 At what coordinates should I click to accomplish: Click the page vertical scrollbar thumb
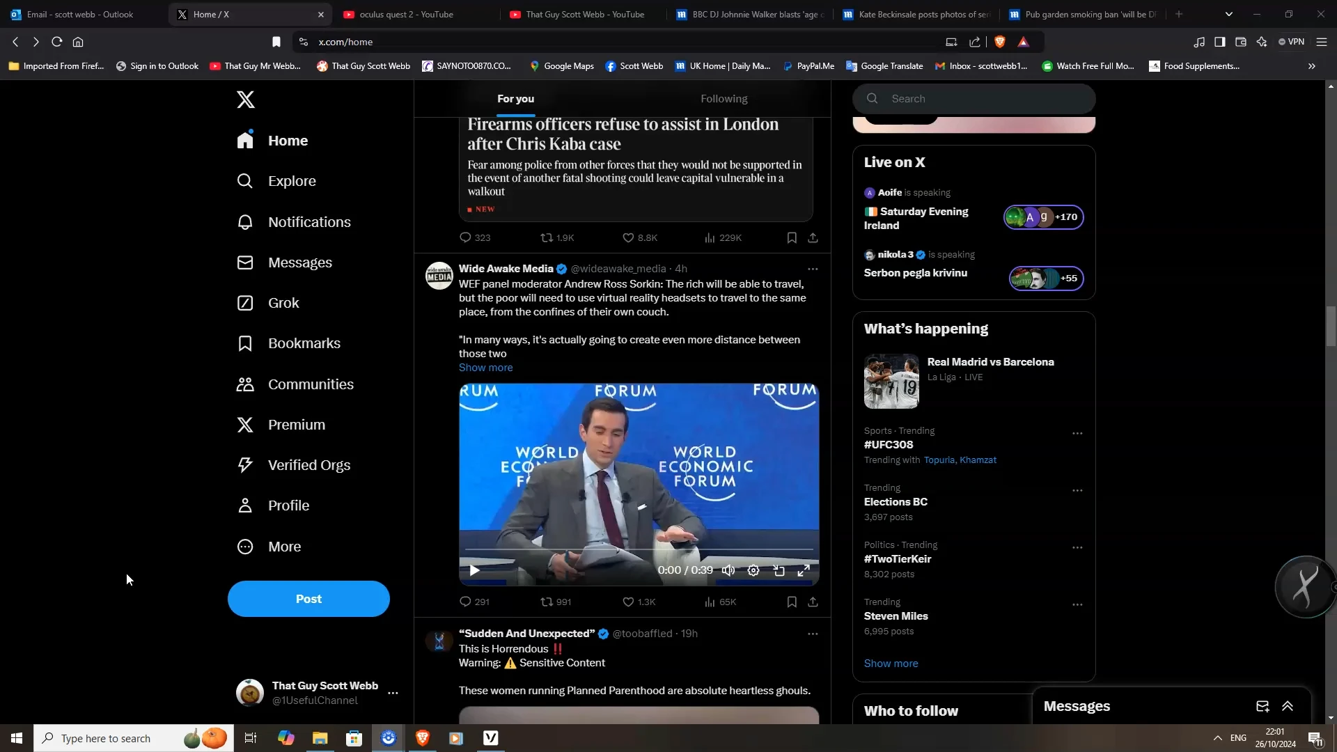pos(1331,326)
